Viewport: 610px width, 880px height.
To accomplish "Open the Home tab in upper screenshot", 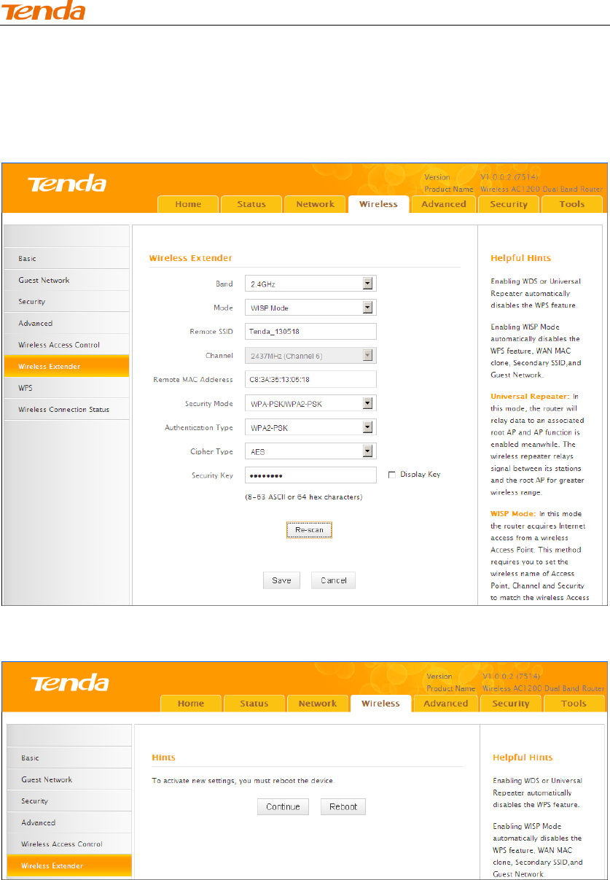I will 188,204.
